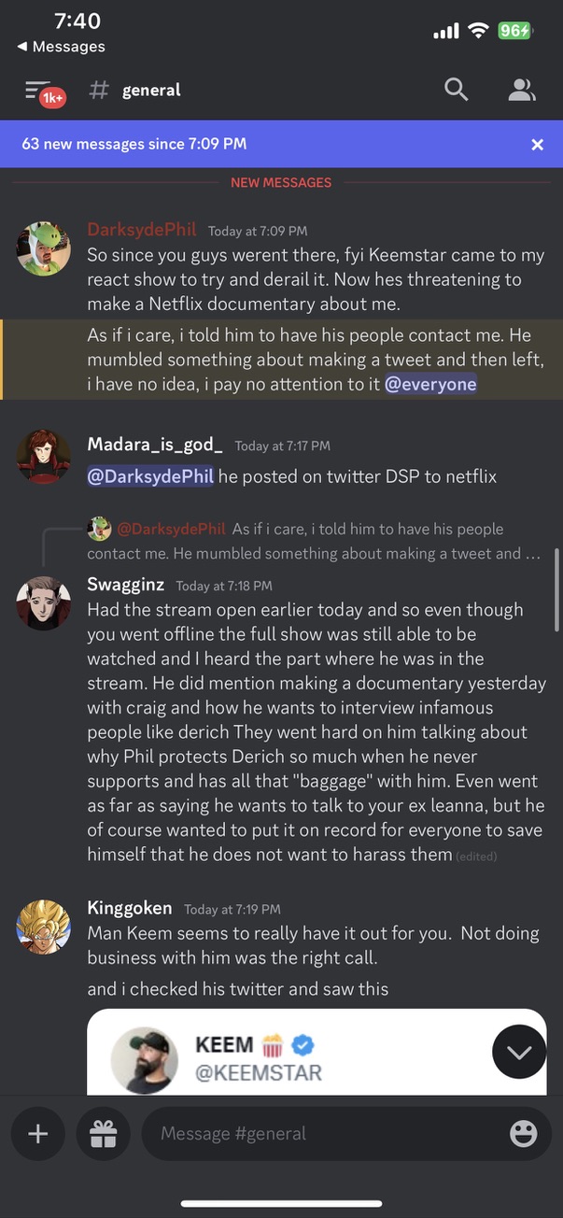Tap the Kinggoken username
Image resolution: width=563 pixels, height=1218 pixels.
[x=130, y=908]
